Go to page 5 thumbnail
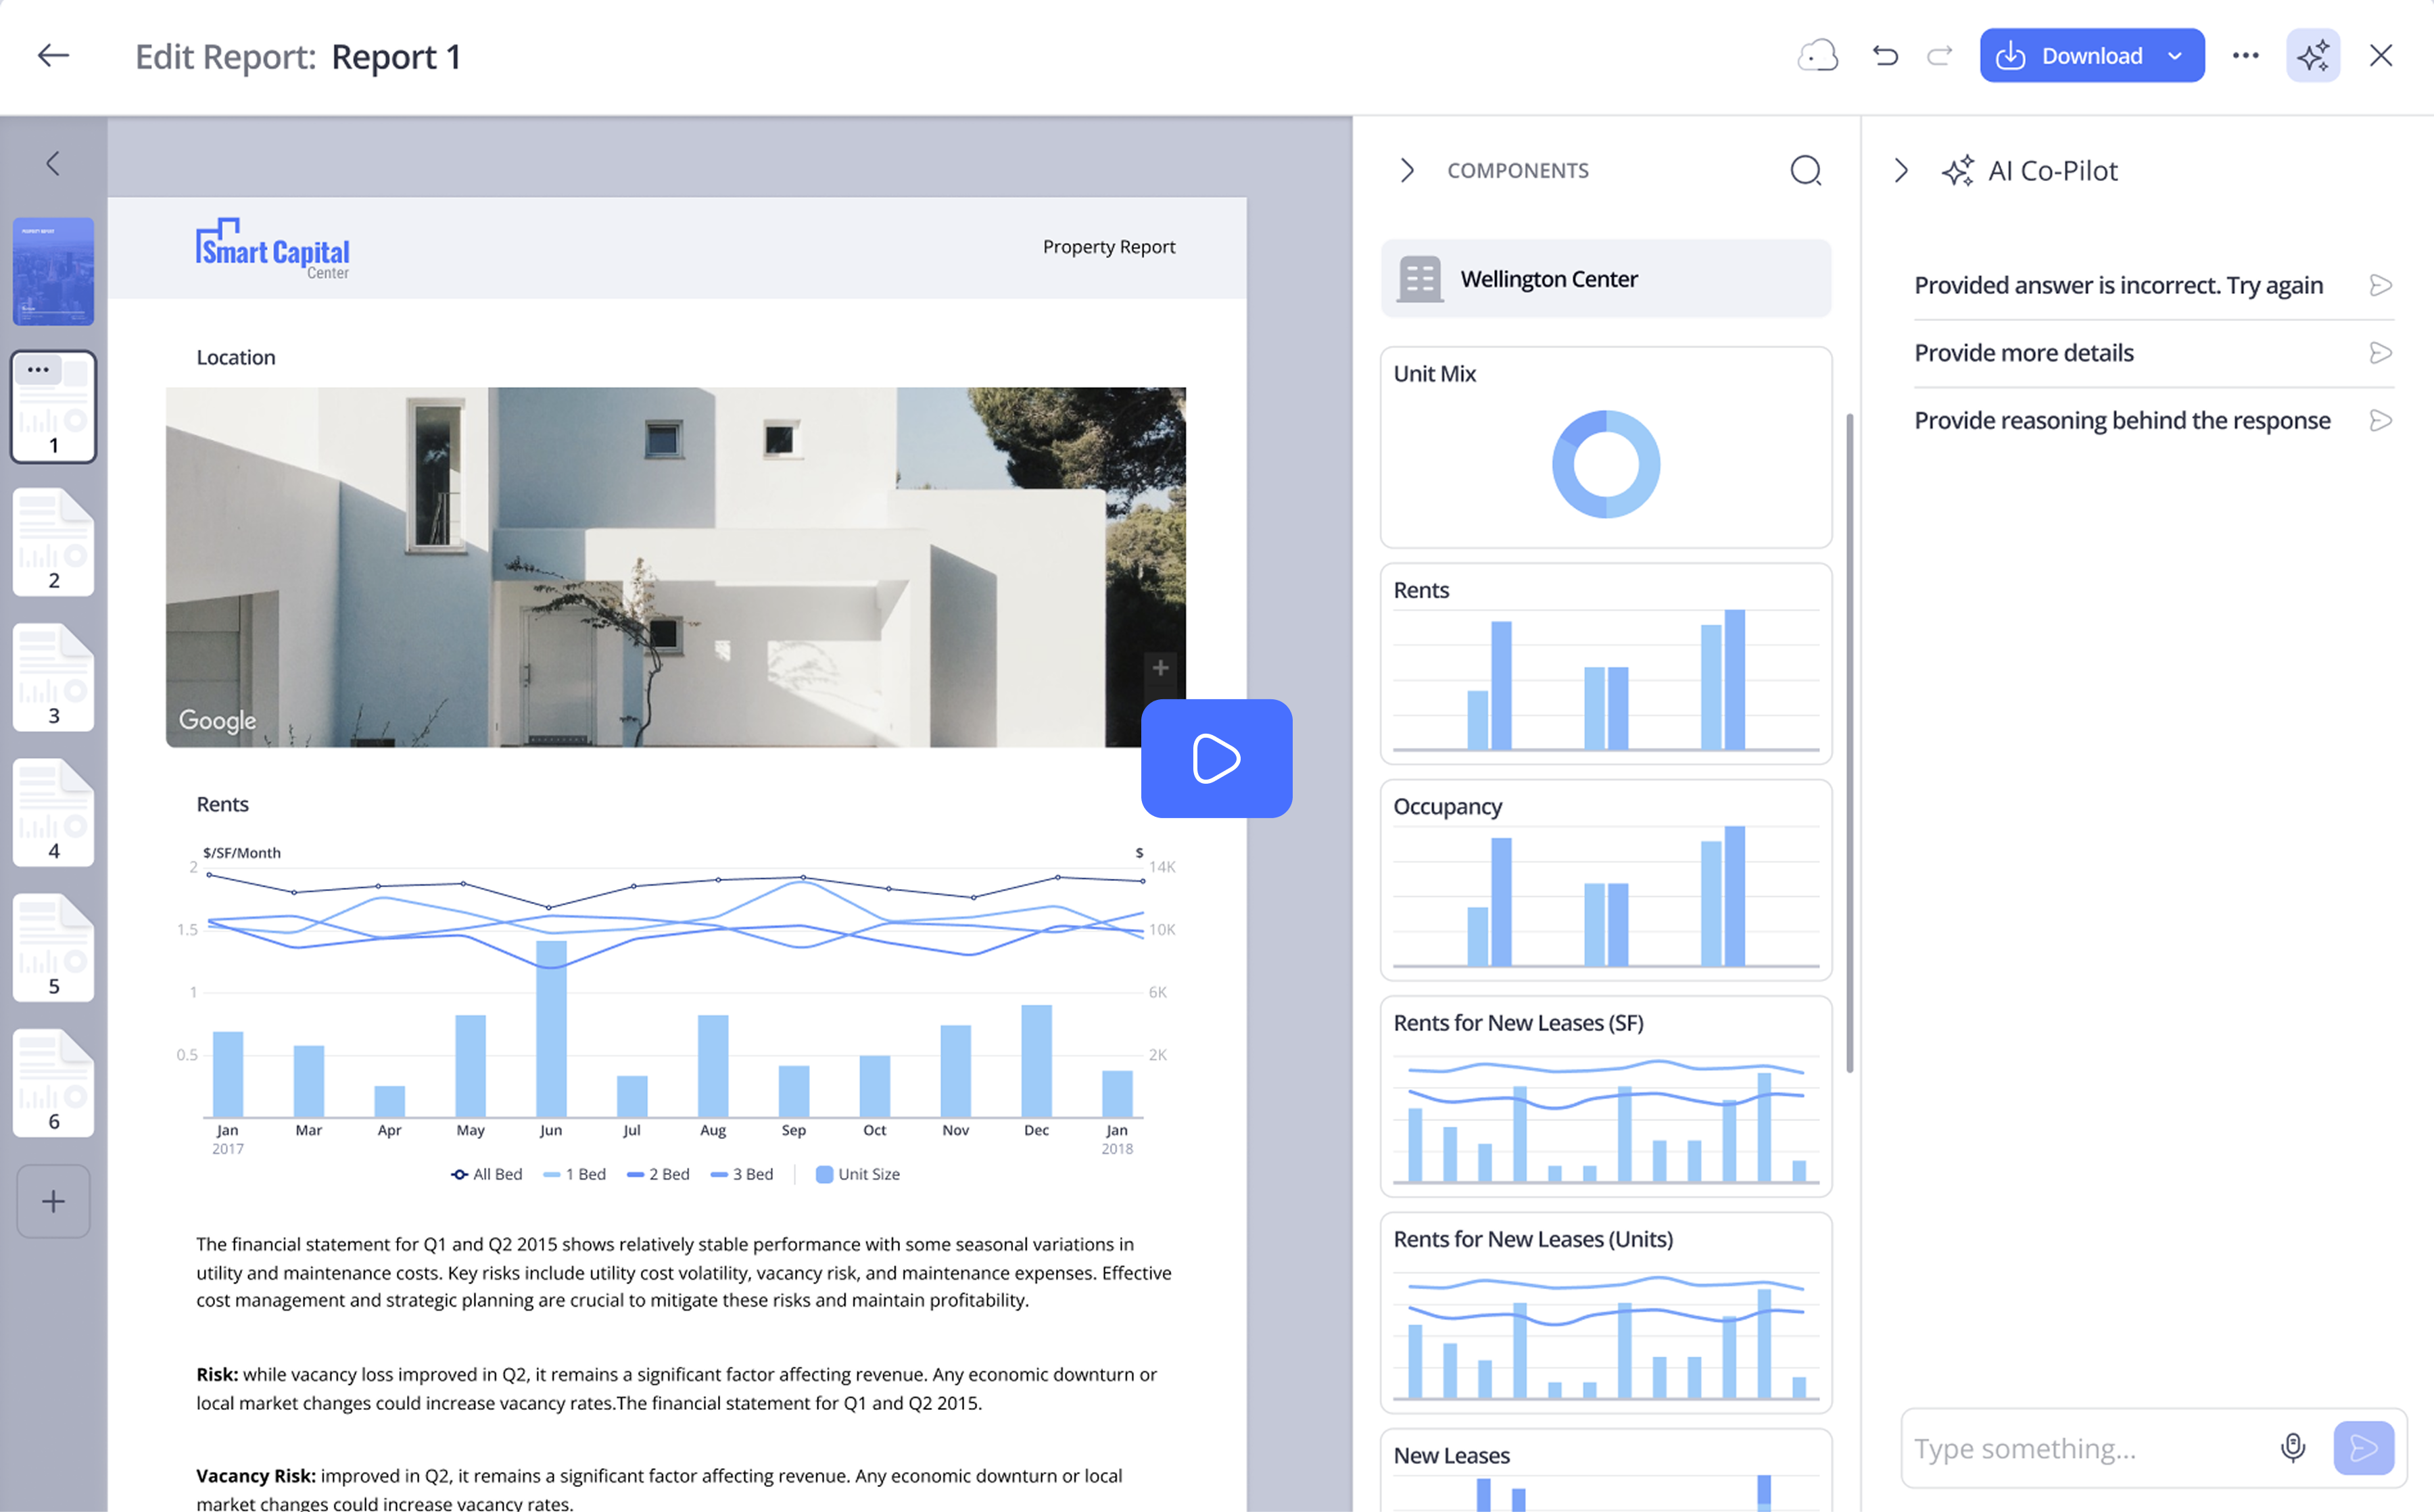The width and height of the screenshot is (2434, 1512). (53, 947)
